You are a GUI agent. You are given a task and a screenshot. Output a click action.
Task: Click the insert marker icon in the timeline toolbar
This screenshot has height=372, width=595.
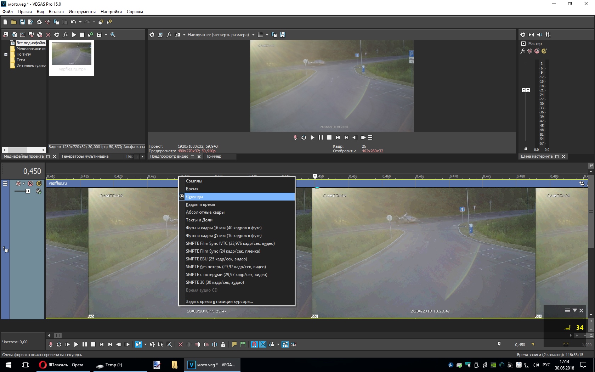point(234,344)
